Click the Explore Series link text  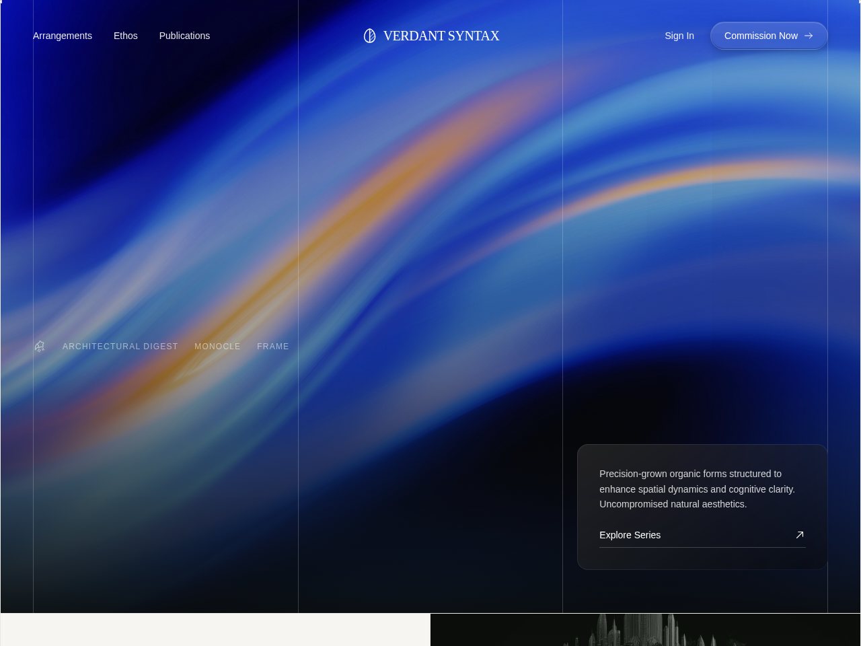pyautogui.click(x=630, y=535)
